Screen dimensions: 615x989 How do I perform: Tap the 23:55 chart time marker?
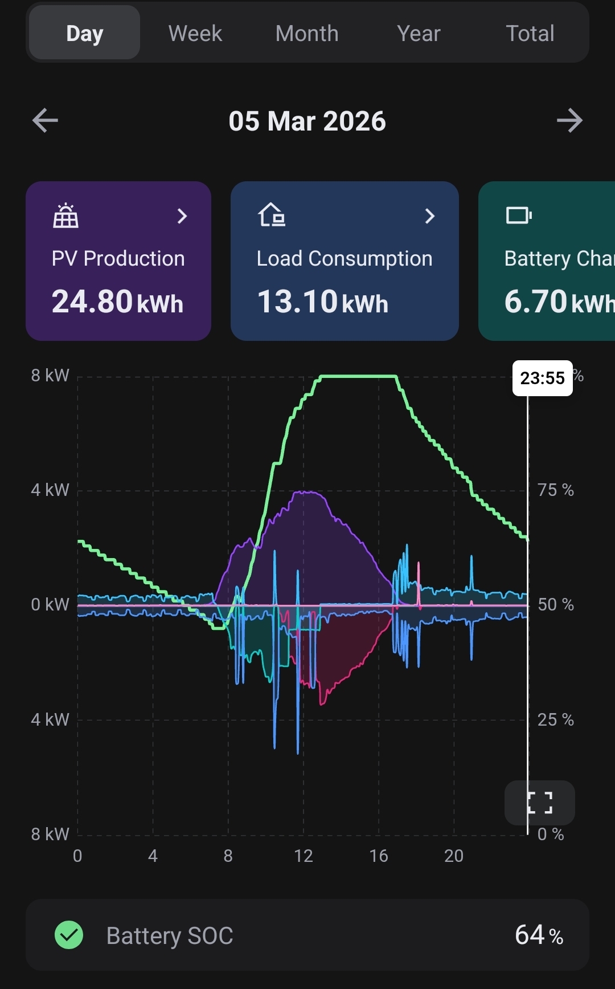[542, 378]
